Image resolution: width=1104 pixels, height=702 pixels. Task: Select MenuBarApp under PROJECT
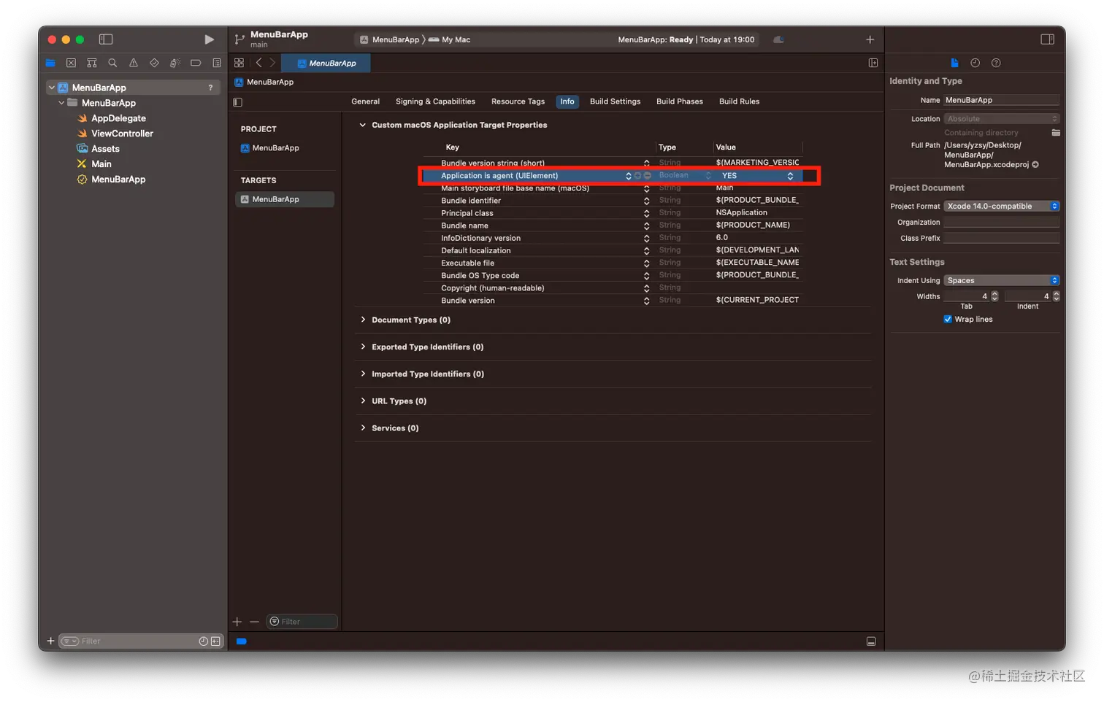click(270, 148)
